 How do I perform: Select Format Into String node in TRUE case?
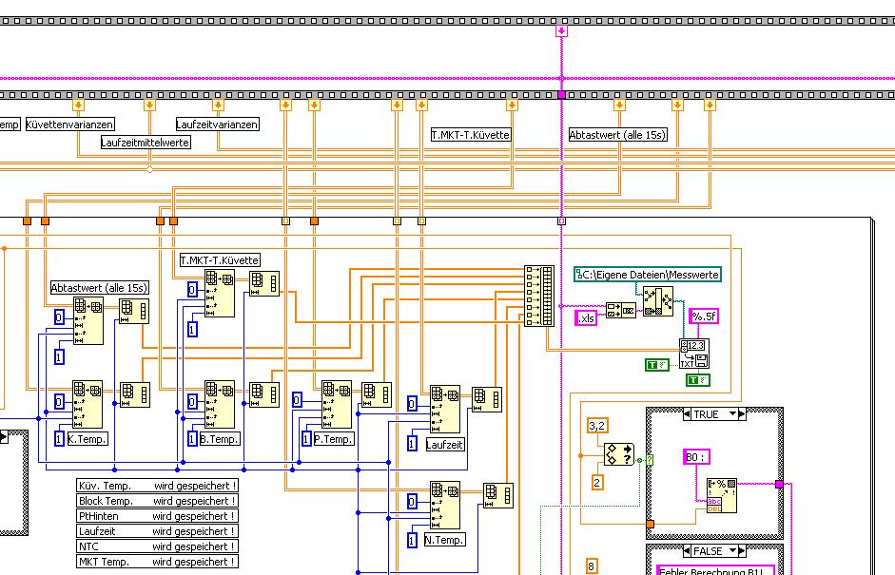coord(722,496)
